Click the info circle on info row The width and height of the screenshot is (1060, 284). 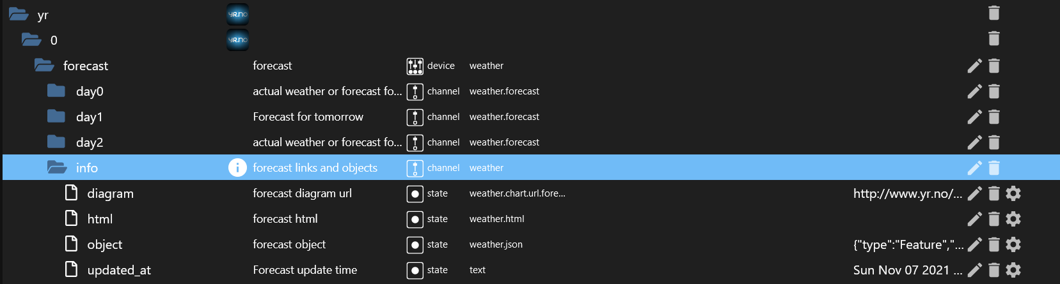[237, 168]
